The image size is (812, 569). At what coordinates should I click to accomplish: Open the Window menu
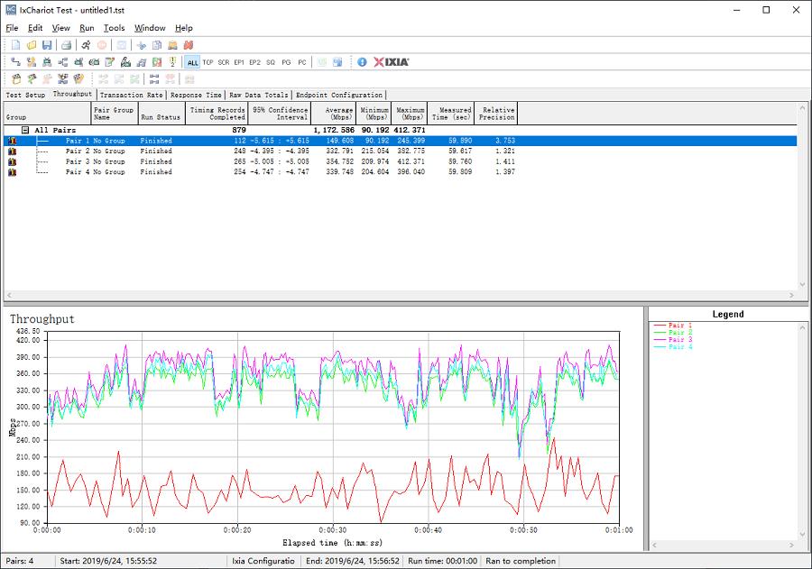[150, 28]
